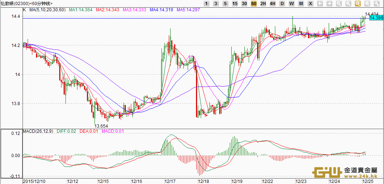
Task: Select the 15-minute timeframe button
Action: [x=235, y=4]
